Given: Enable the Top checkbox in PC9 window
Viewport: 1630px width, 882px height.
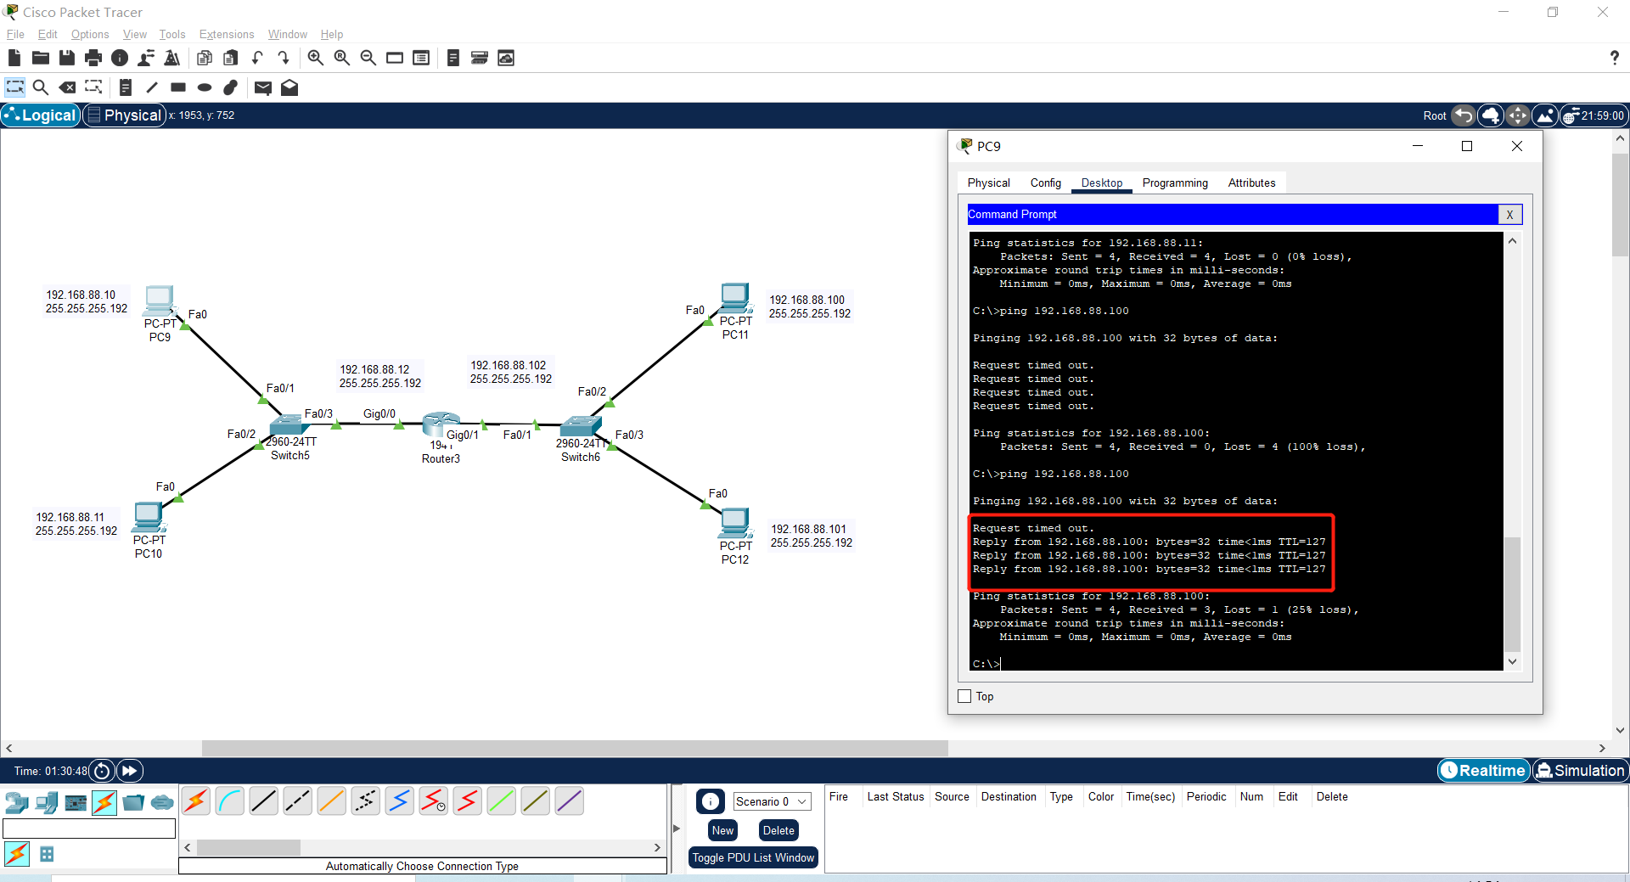Looking at the screenshot, I should tap(964, 696).
